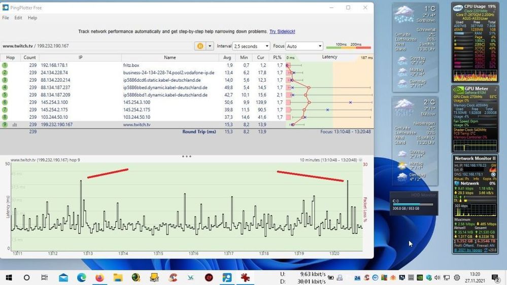
Task: Expand the timeline graph options next to 10 minutes
Action: point(360,160)
